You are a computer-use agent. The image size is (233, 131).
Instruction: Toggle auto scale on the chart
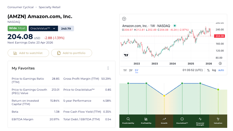coord(221,70)
